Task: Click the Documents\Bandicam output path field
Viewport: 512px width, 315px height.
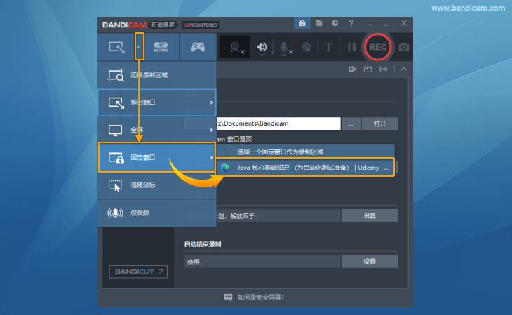Action: point(278,123)
